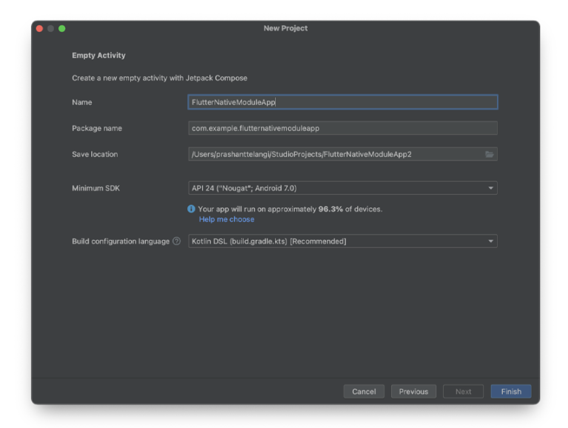Click the New Project title bar
The width and height of the screenshot is (568, 428).
point(285,28)
